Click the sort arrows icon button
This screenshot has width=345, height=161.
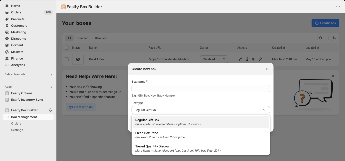(x=334, y=38)
